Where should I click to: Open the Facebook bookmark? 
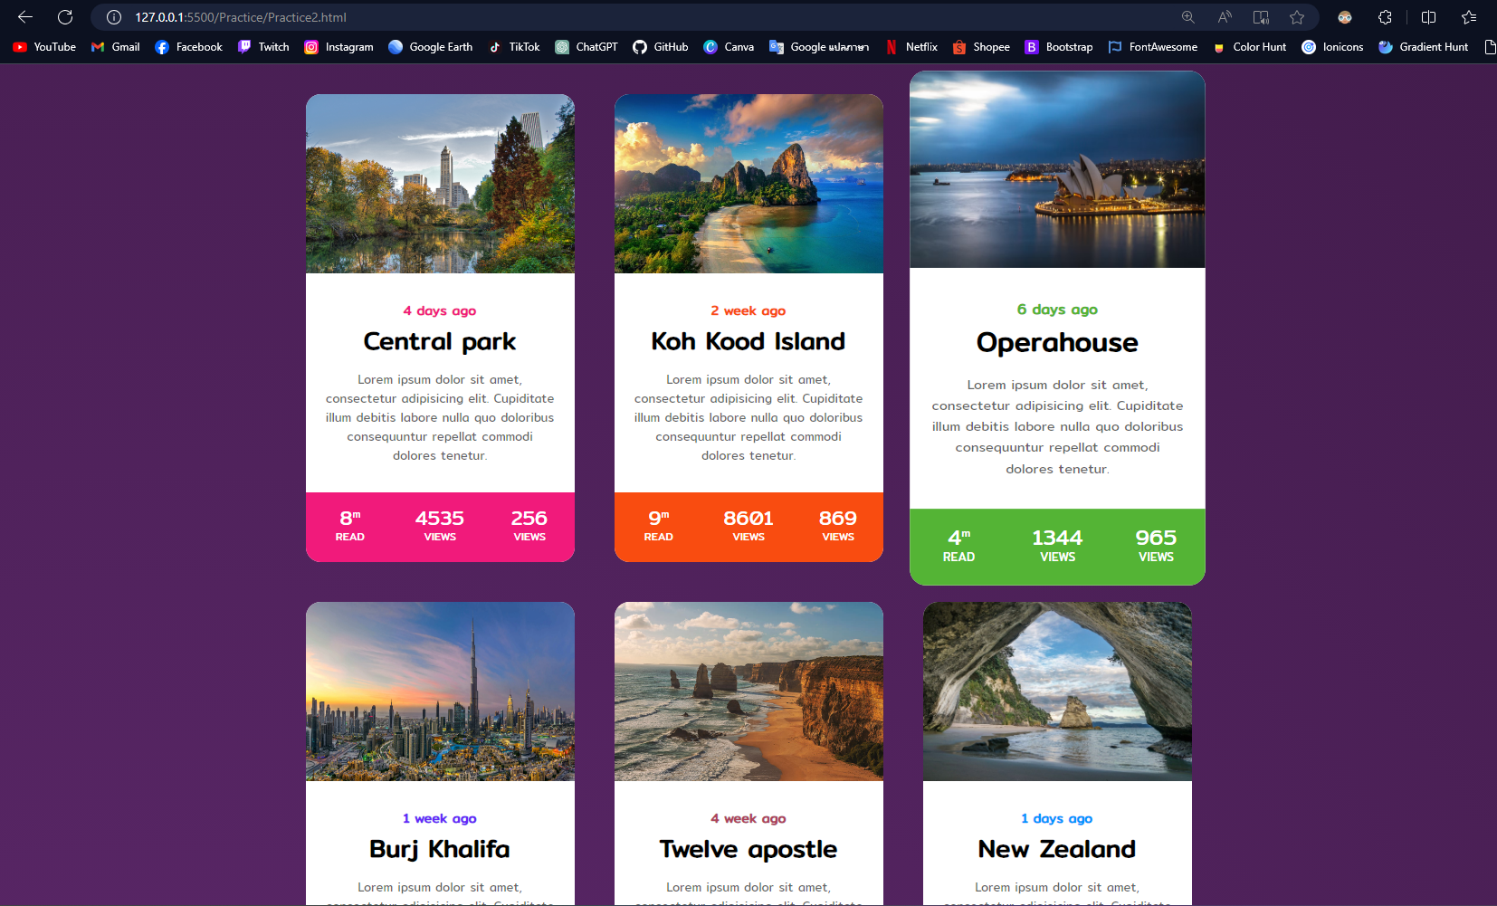point(188,47)
